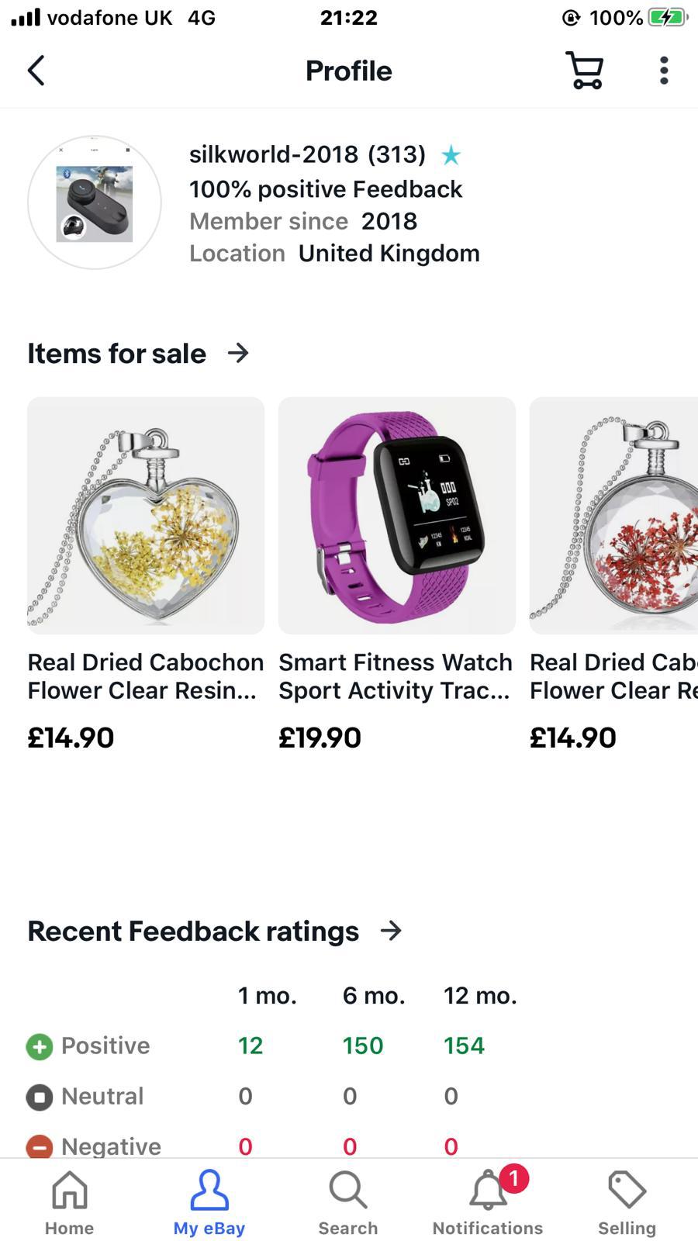Viewport: 698px width, 1241px height.
Task: View the yellow heart pendant listing image
Action: (x=146, y=516)
